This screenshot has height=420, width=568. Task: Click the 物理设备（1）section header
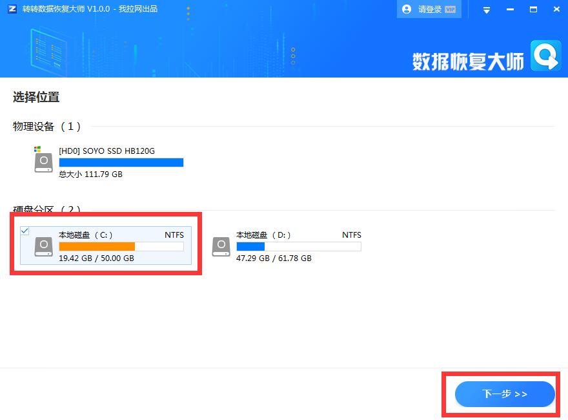click(x=44, y=127)
